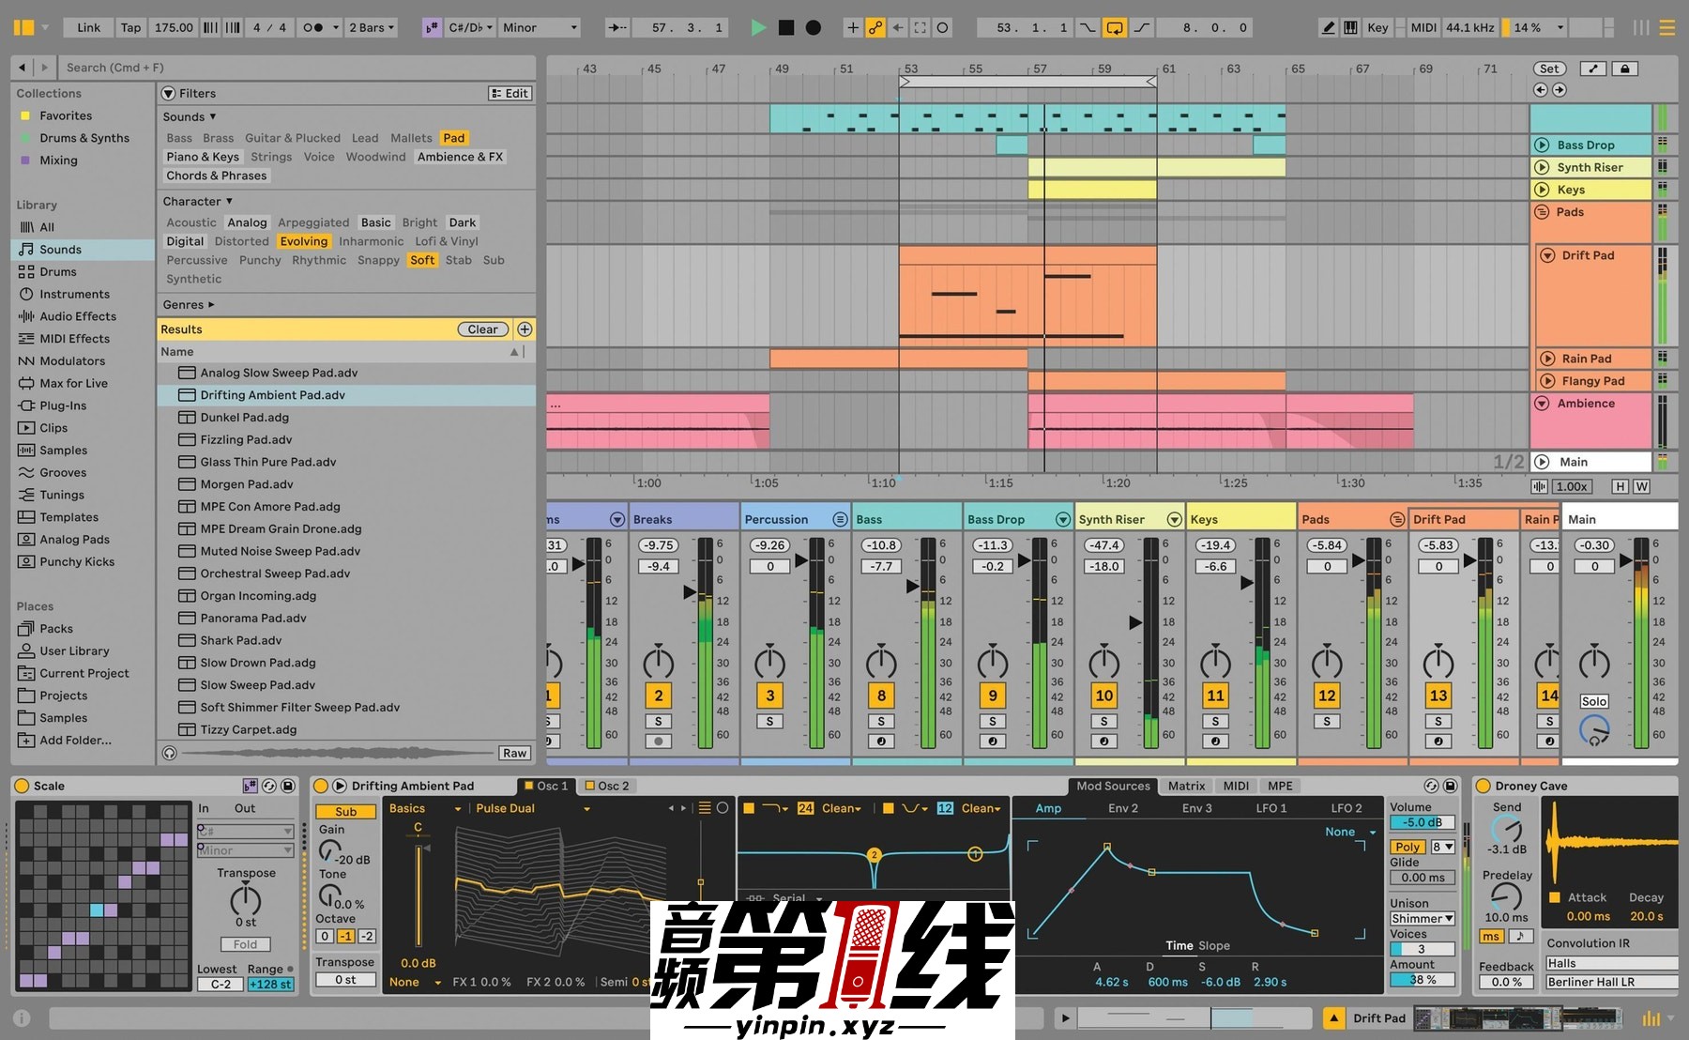Solo track 13 with S button
The width and height of the screenshot is (1689, 1040).
[1438, 721]
